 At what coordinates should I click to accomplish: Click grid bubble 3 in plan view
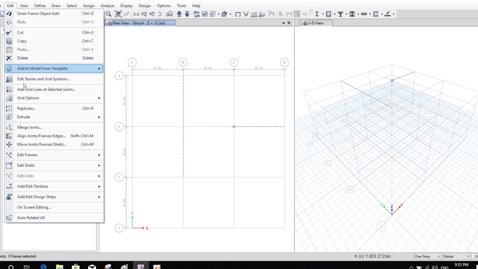point(119,127)
